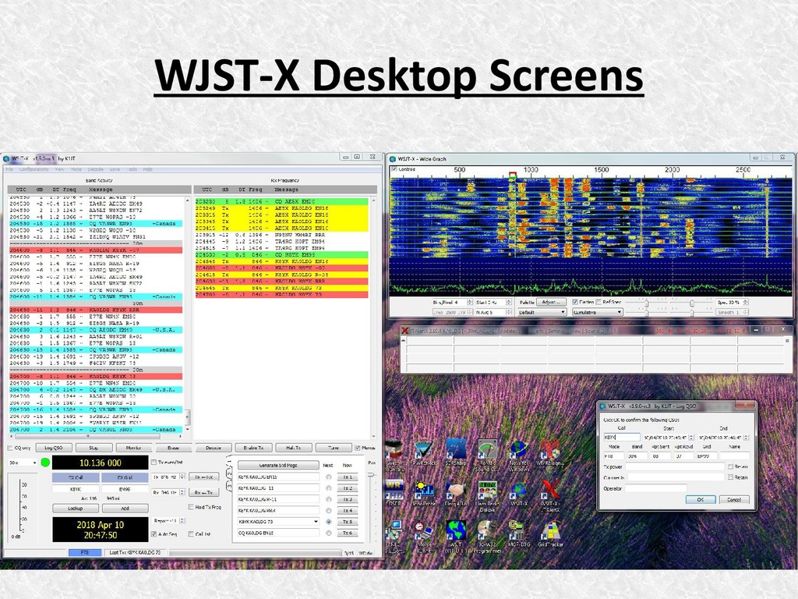Viewport: 798px width, 599px height.
Task: Open the Ham Radio Deluxe desktop icon
Action: coord(487,494)
